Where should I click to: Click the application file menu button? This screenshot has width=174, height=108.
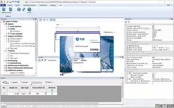(3, 5)
